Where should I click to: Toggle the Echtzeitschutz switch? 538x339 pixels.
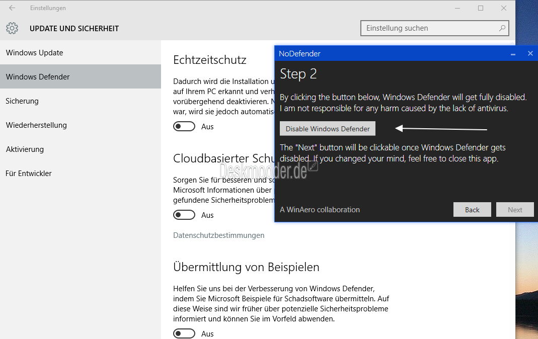click(184, 126)
